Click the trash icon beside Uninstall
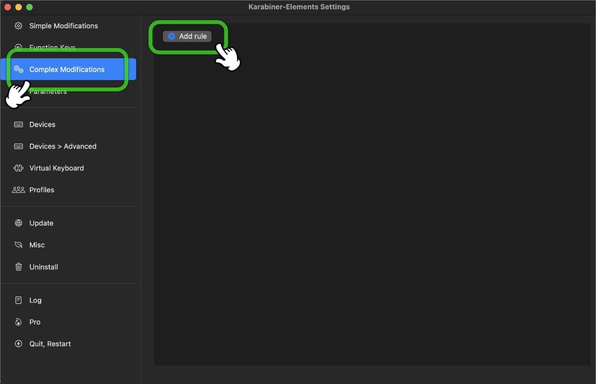Image resolution: width=596 pixels, height=384 pixels. coord(18,267)
